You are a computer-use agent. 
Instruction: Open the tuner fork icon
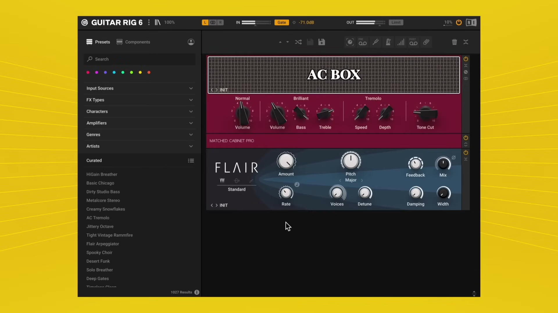pos(375,42)
